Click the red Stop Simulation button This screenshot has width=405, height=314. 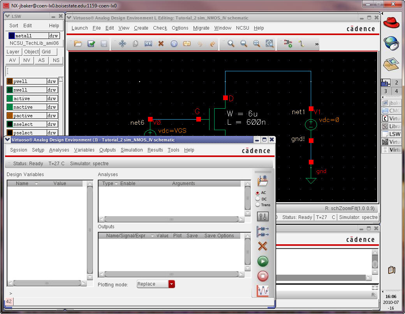pyautogui.click(x=263, y=276)
